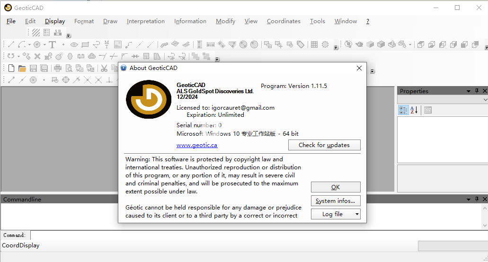This screenshot has height=262, width=488.
Task: Click the mirror tool icon
Action: tap(157, 56)
